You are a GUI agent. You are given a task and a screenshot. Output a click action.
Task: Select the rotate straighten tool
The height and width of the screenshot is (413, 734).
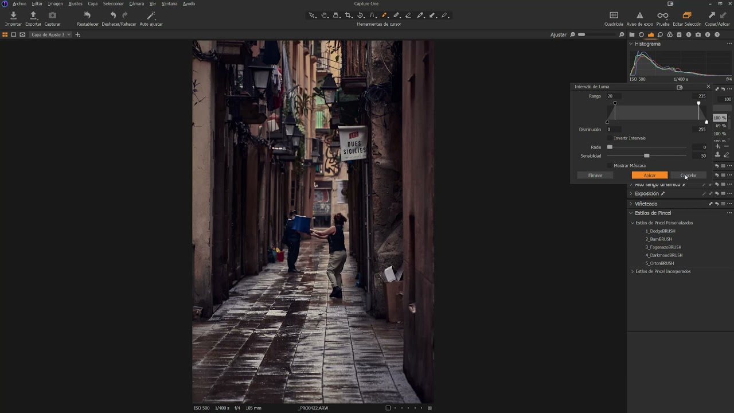point(360,15)
